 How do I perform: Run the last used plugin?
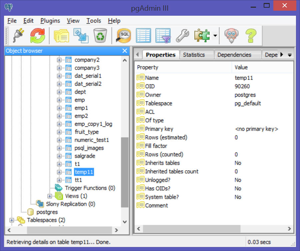point(202,35)
